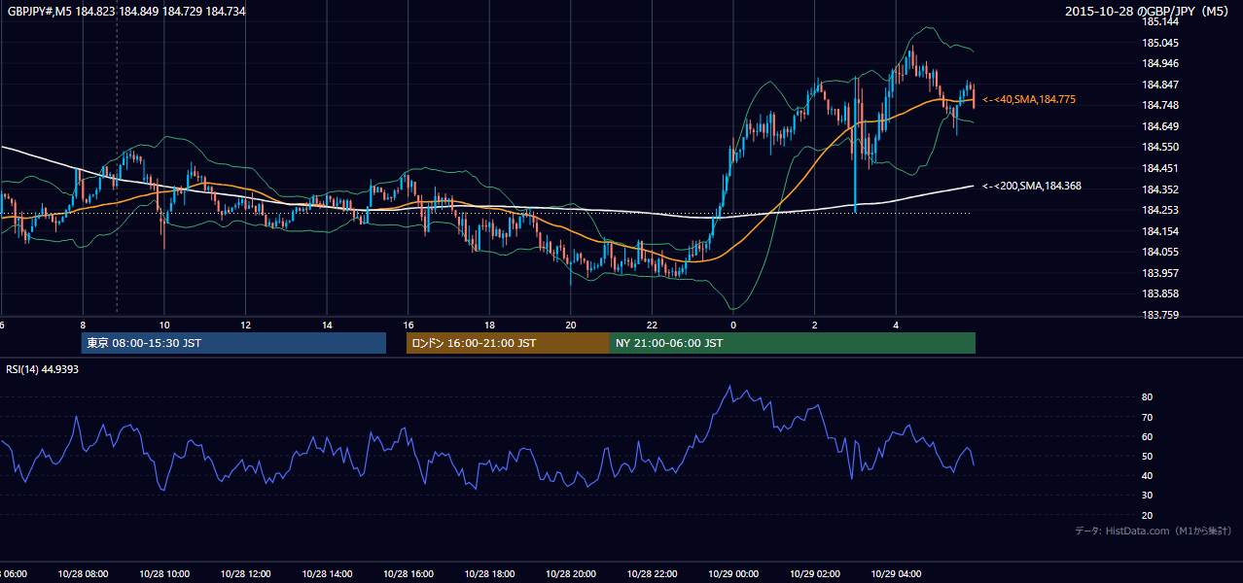
Task: Click hour tick 0 under the price chart
Action: pyautogui.click(x=733, y=325)
